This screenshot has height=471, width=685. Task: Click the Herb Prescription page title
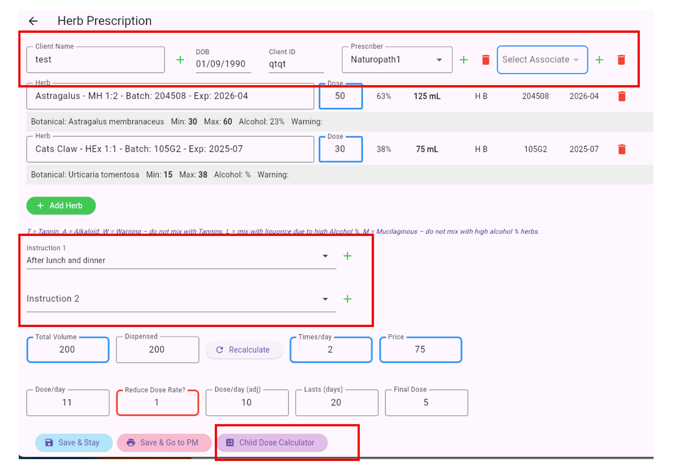coord(104,21)
